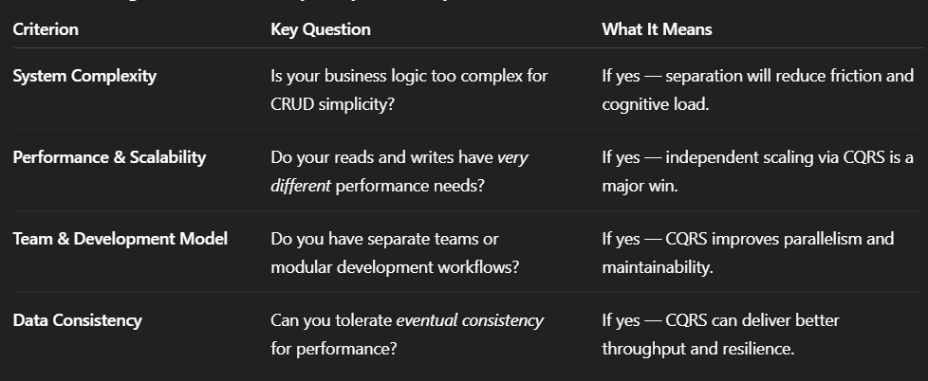
Task: Click the phrase 'throughput and resilience.'
Action: [697, 349]
